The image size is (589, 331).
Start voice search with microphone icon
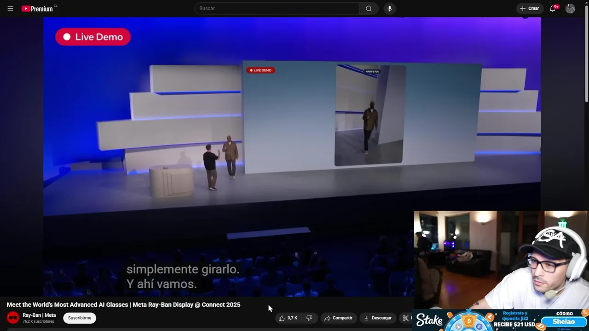(390, 8)
